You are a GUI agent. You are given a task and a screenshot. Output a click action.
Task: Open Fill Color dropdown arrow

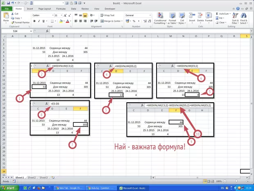pos(64,21)
